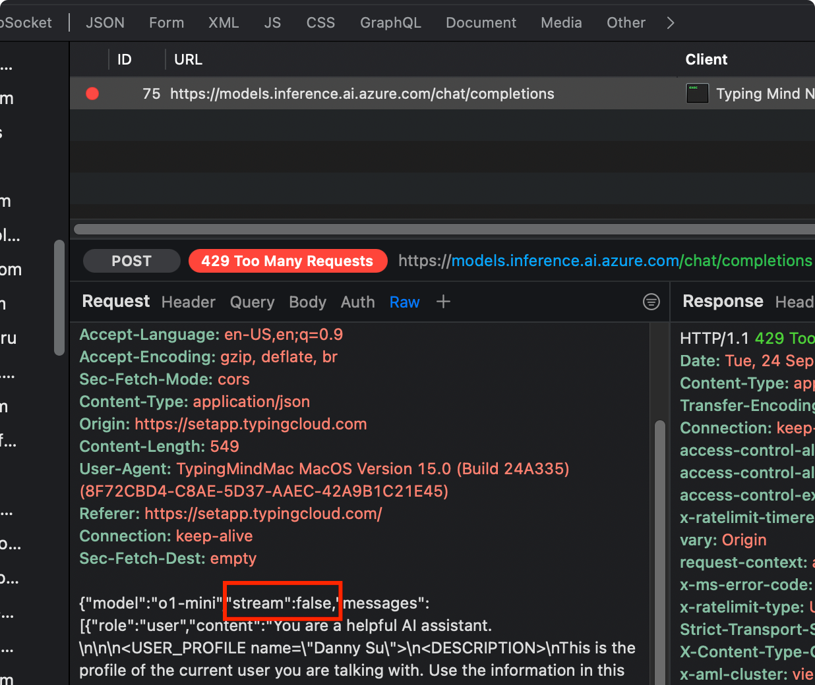Open the Request Query tab

pyautogui.click(x=252, y=302)
